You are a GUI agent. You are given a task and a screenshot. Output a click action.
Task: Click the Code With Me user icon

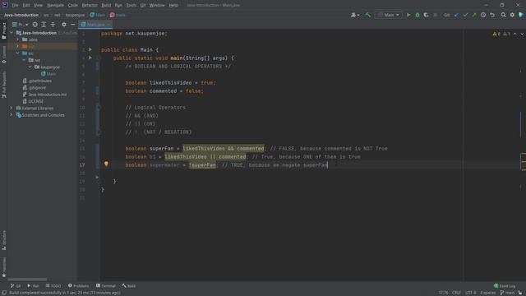(354, 15)
